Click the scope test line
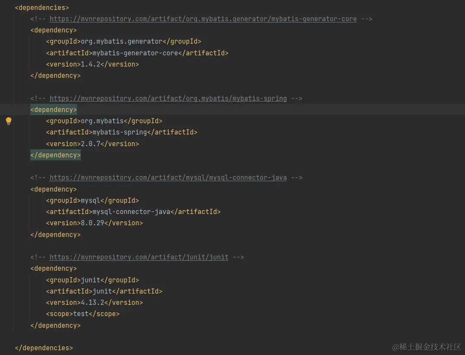 coord(83,314)
